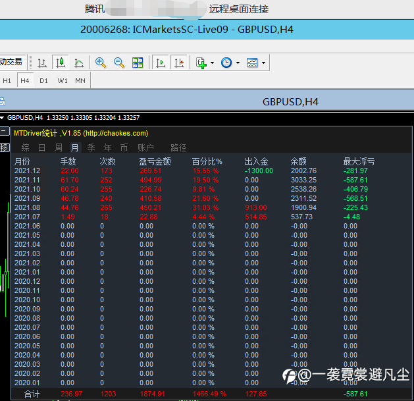414x401 pixels.
Task: Open the 季 quarterly statistics tab
Action: (x=91, y=147)
